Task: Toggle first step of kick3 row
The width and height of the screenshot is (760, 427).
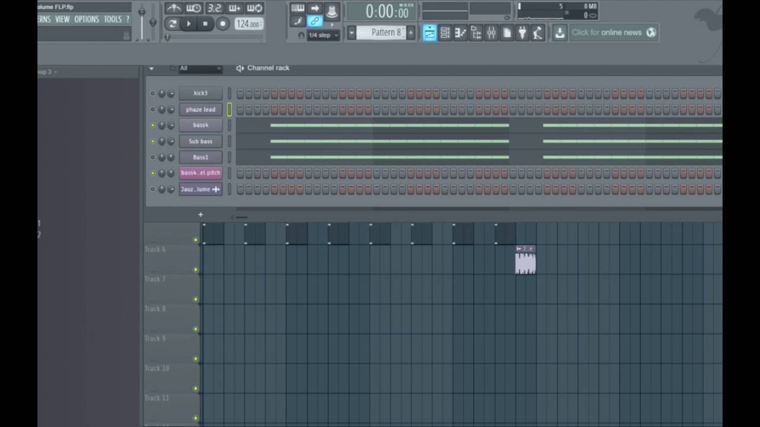Action: tap(240, 93)
